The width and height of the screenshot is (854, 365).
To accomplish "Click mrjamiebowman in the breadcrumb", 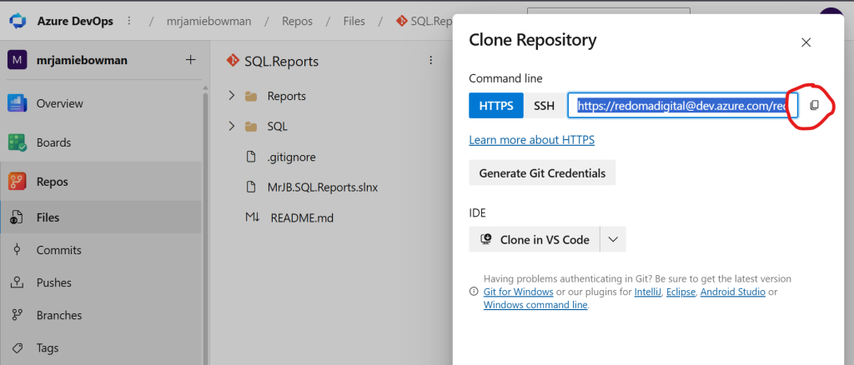I will pos(209,22).
